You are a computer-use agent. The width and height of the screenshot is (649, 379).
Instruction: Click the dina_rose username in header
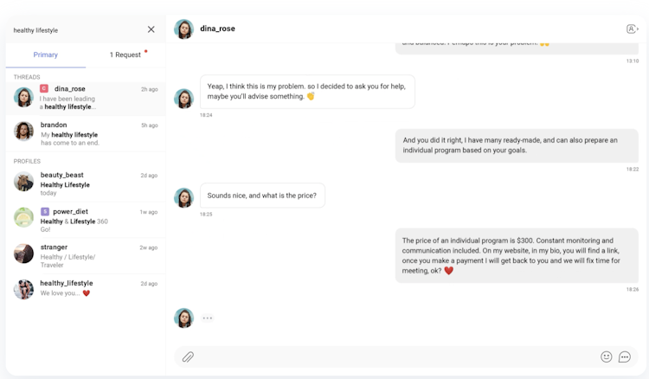(x=217, y=29)
